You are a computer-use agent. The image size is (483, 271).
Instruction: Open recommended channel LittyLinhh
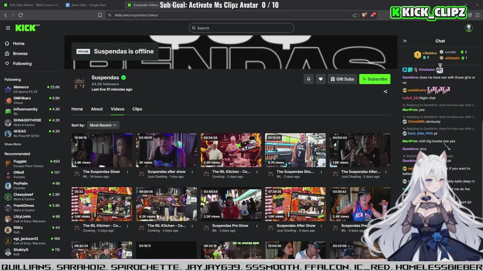coord(32,219)
